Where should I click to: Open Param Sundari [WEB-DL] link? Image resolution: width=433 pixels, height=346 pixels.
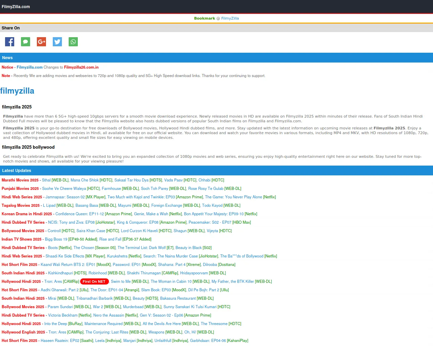pos(69,307)
